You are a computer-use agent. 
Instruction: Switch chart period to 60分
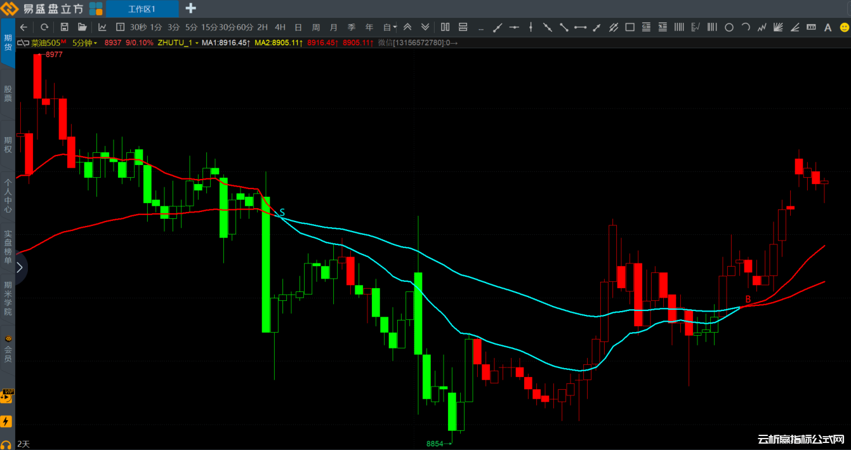245,27
